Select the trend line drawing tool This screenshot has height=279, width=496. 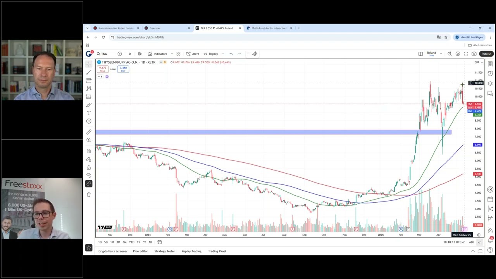(89, 72)
